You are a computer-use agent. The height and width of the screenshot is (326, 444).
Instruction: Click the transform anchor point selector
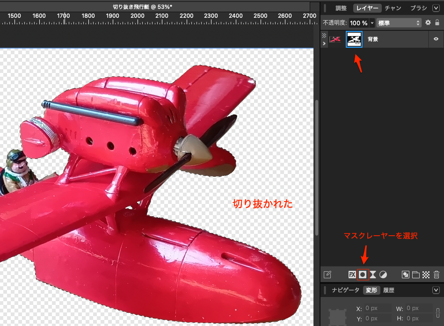337,317
